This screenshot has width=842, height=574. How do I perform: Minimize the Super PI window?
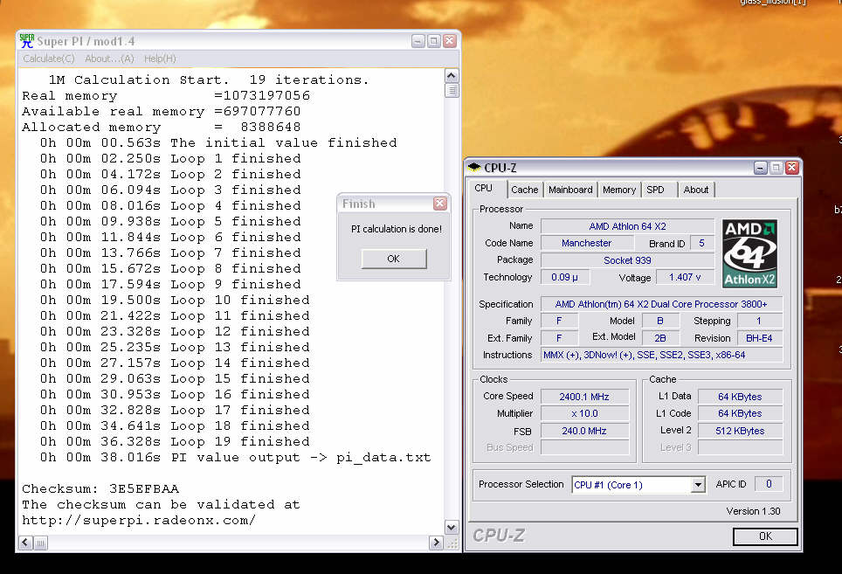click(418, 41)
